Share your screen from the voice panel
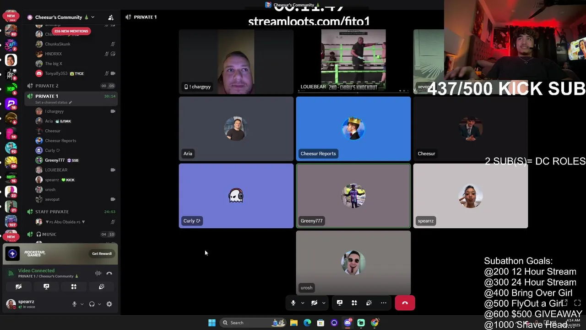This screenshot has height=330, width=586. (46, 286)
